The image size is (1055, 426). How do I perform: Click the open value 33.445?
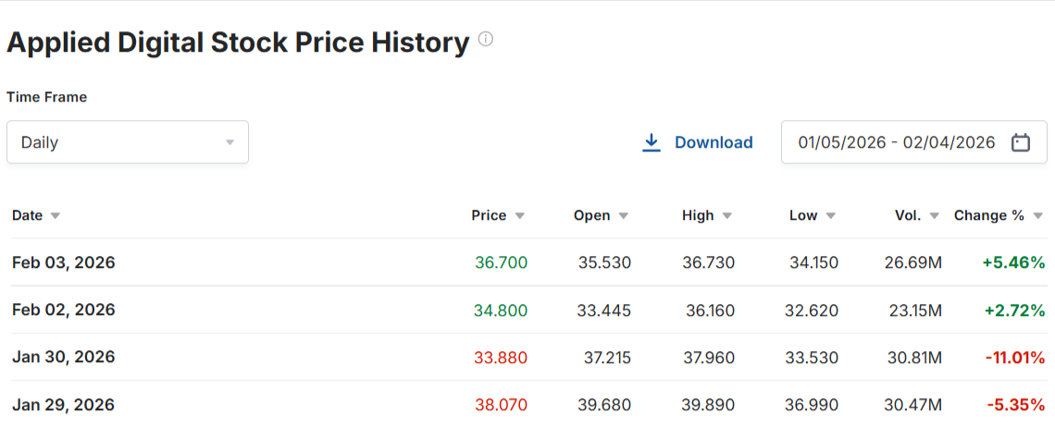click(x=604, y=310)
